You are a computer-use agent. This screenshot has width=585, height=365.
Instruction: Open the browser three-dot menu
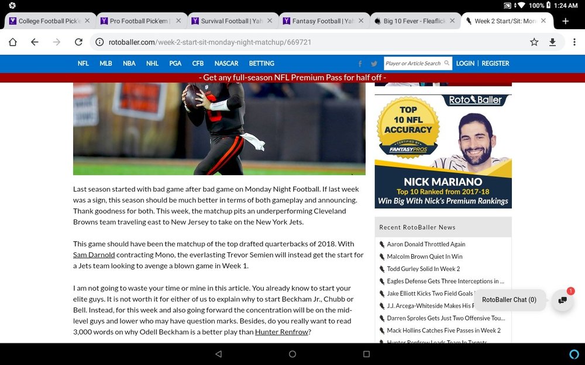click(574, 42)
